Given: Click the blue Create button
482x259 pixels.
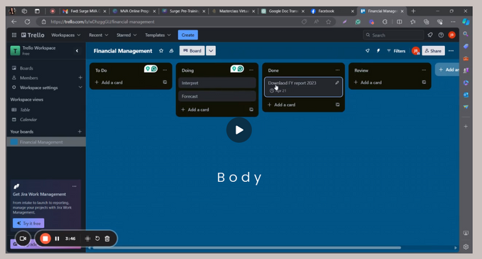Looking at the screenshot, I should pos(188,35).
